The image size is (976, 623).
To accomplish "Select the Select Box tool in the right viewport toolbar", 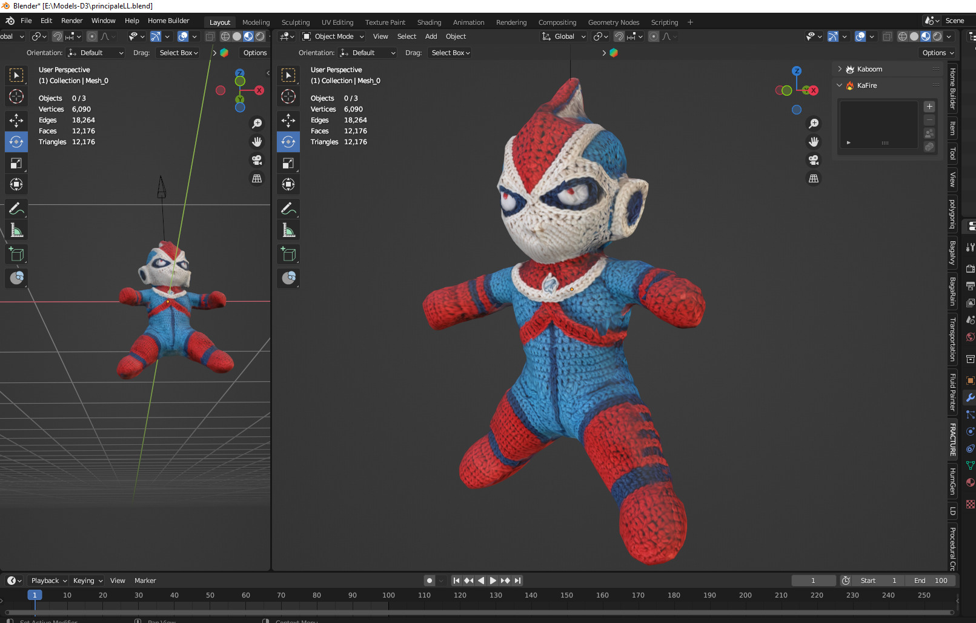I will coord(288,75).
